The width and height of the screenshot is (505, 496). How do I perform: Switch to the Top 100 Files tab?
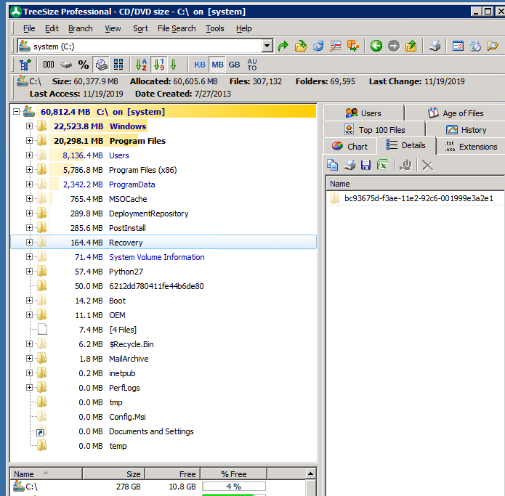pos(374,130)
